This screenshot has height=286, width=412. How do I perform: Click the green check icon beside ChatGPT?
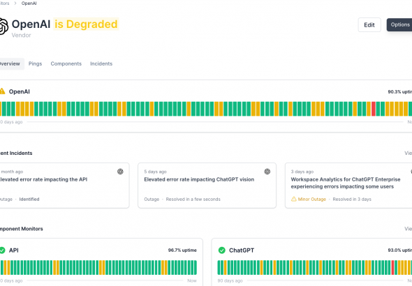[x=222, y=250]
